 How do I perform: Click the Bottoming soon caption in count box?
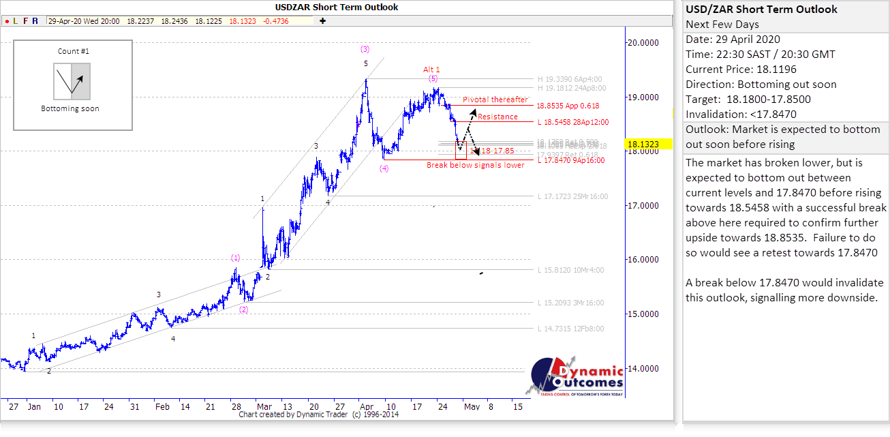coord(70,108)
